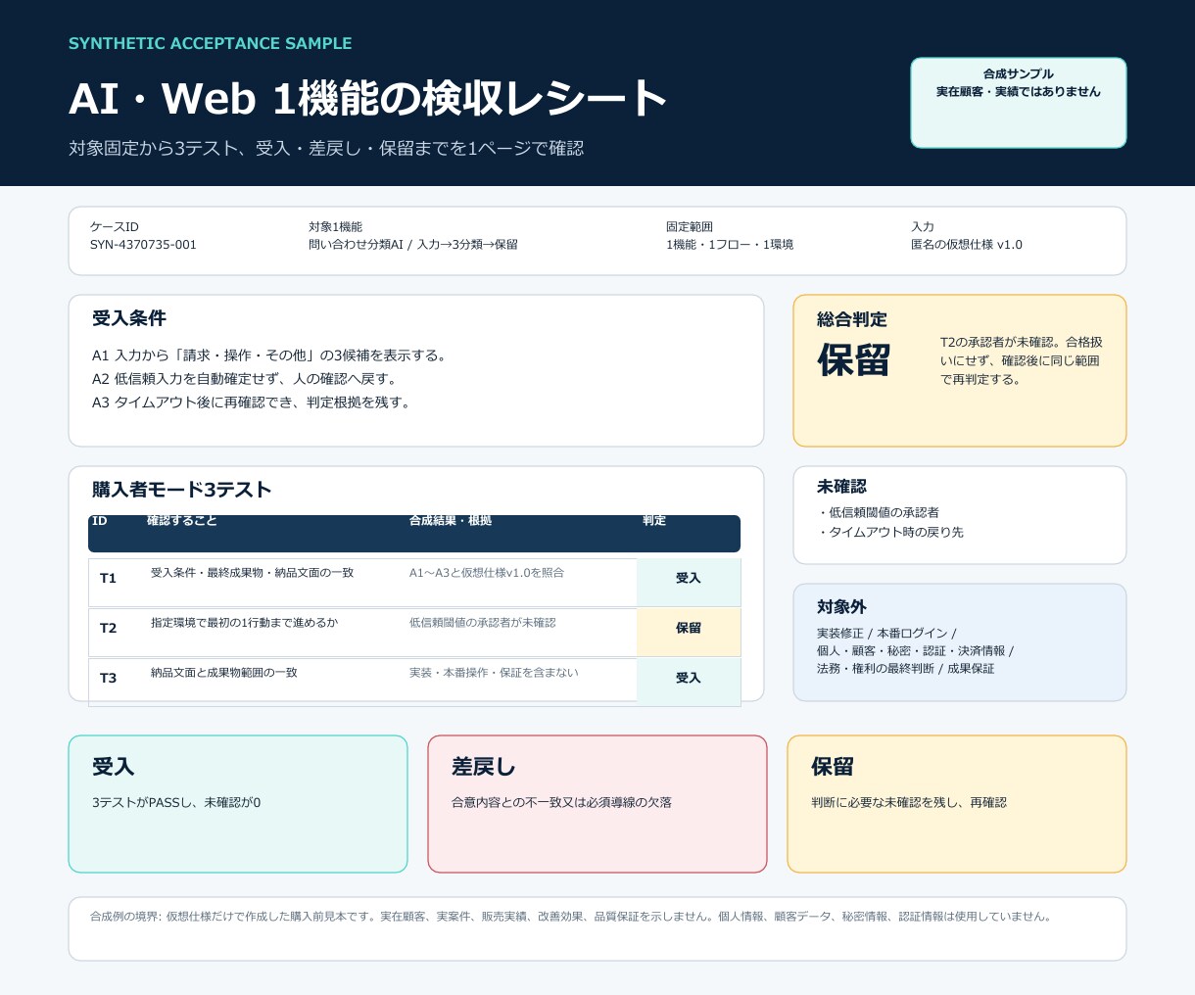Click the 'ケースID' label
Viewport: 1195px width, 995px height.
[x=115, y=227]
